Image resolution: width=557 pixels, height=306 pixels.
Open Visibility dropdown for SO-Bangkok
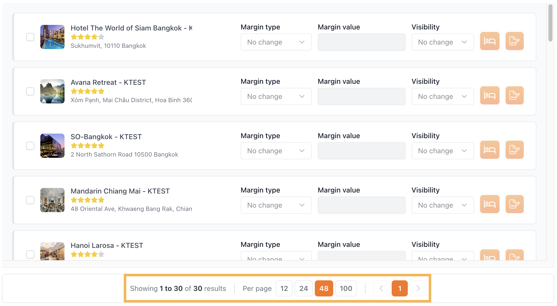[442, 151]
